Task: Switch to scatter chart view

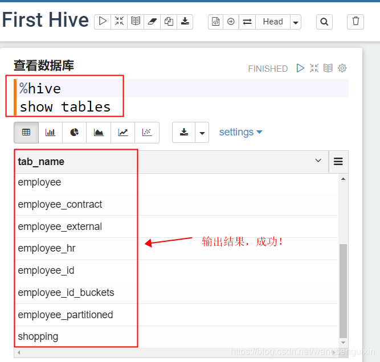Action: click(x=147, y=132)
